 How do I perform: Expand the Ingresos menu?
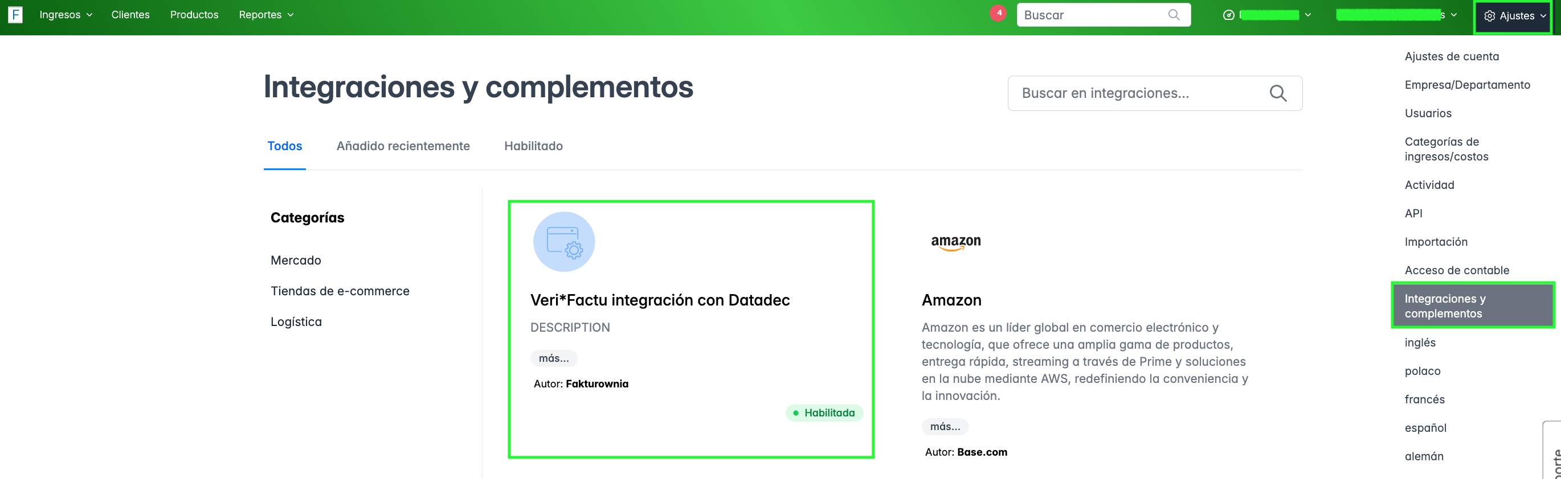pos(66,15)
